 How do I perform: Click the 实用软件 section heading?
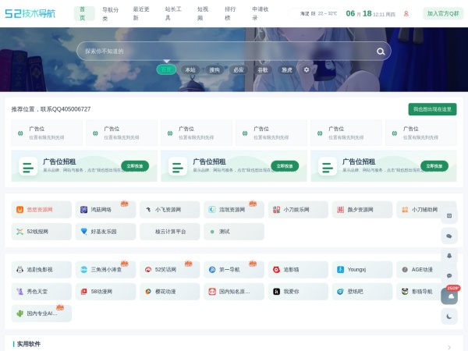click(x=29, y=344)
